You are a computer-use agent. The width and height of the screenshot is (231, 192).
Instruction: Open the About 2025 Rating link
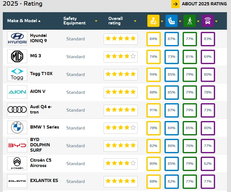[204, 4]
